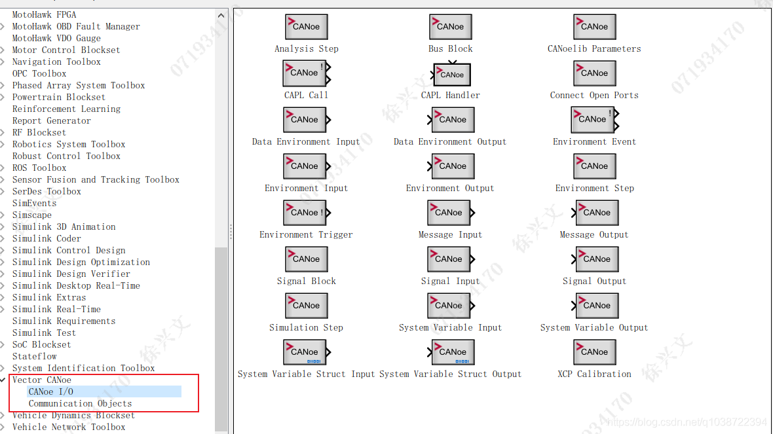Select the Signal Block icon

click(x=306, y=259)
